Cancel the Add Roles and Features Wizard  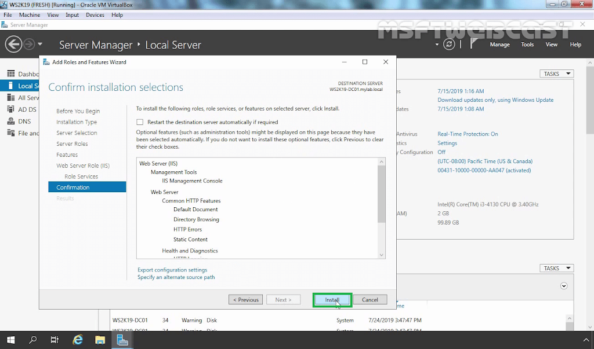(370, 300)
